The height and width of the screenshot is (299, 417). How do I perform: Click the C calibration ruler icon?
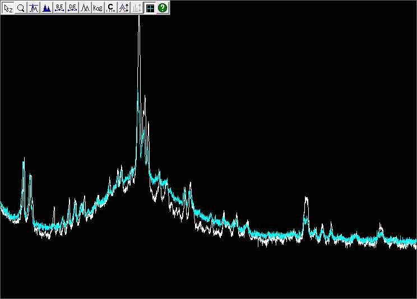[x=111, y=8]
